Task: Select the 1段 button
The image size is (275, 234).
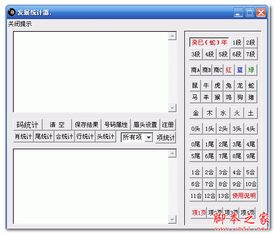Action: (237, 43)
